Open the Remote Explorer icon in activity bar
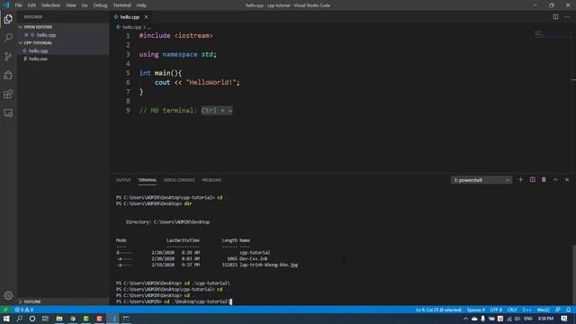Image resolution: width=576 pixels, height=324 pixels. [8, 112]
